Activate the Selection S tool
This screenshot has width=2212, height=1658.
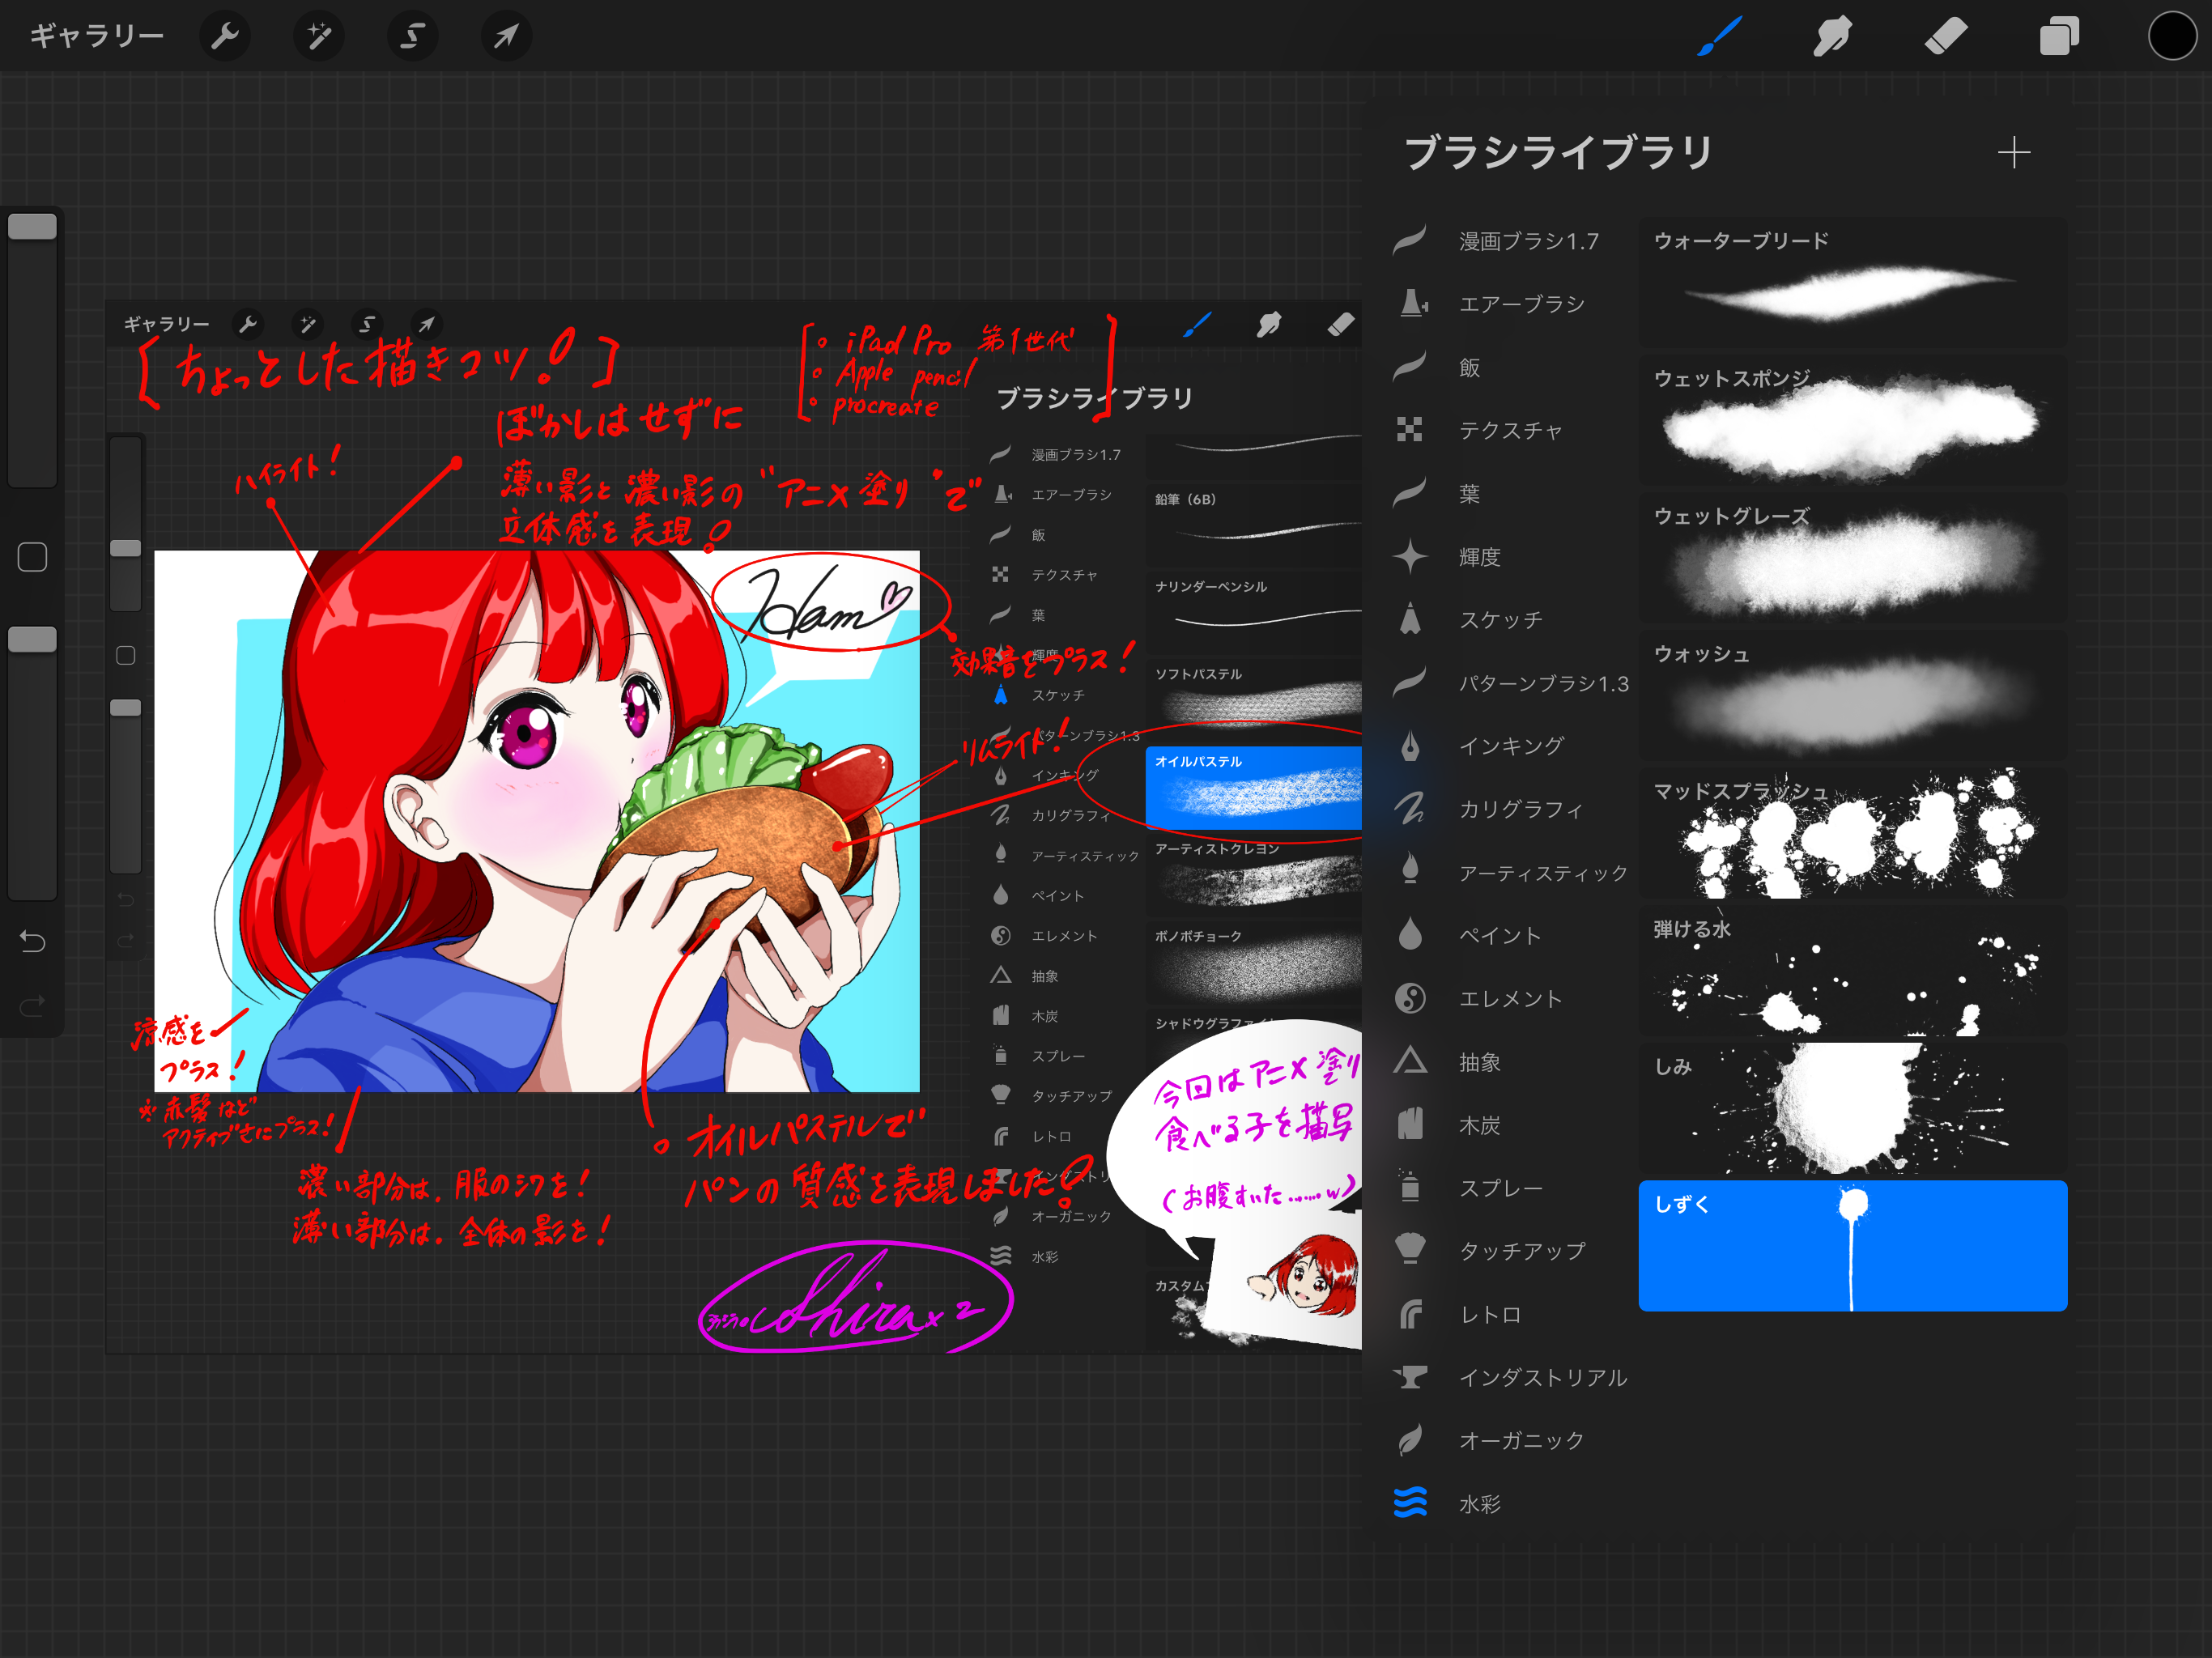(x=412, y=37)
